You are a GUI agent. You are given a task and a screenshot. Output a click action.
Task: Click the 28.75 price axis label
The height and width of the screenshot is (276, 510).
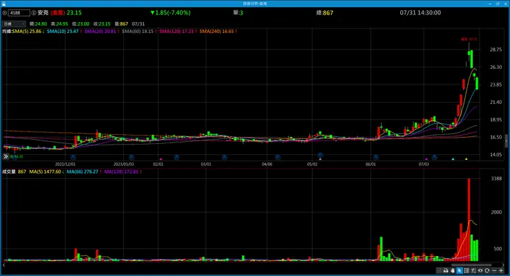(x=496, y=50)
